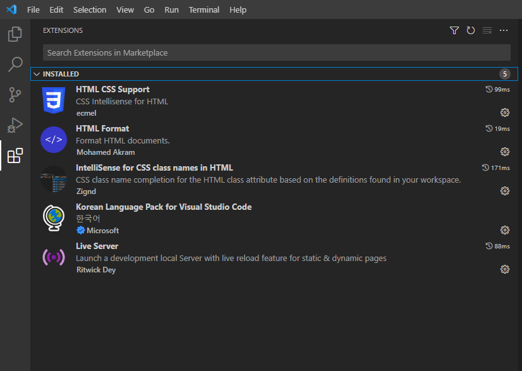Click the description CSS Intellisense for HTML
The height and width of the screenshot is (371, 522).
(122, 102)
